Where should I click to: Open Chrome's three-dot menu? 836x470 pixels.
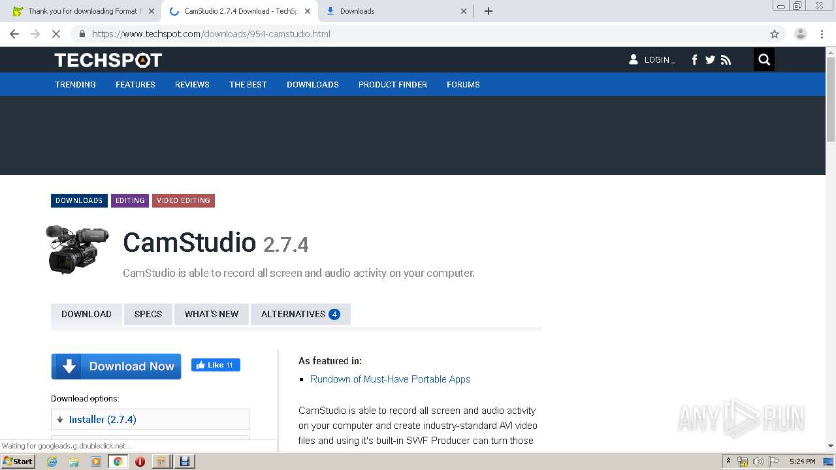822,34
